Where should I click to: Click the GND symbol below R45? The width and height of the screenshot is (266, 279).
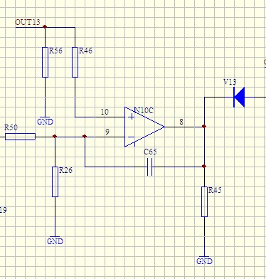[x=204, y=261]
